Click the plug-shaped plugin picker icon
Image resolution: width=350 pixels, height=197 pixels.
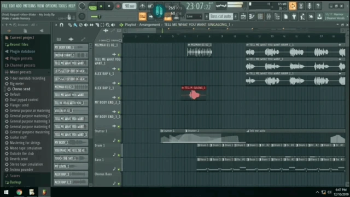pos(294,16)
